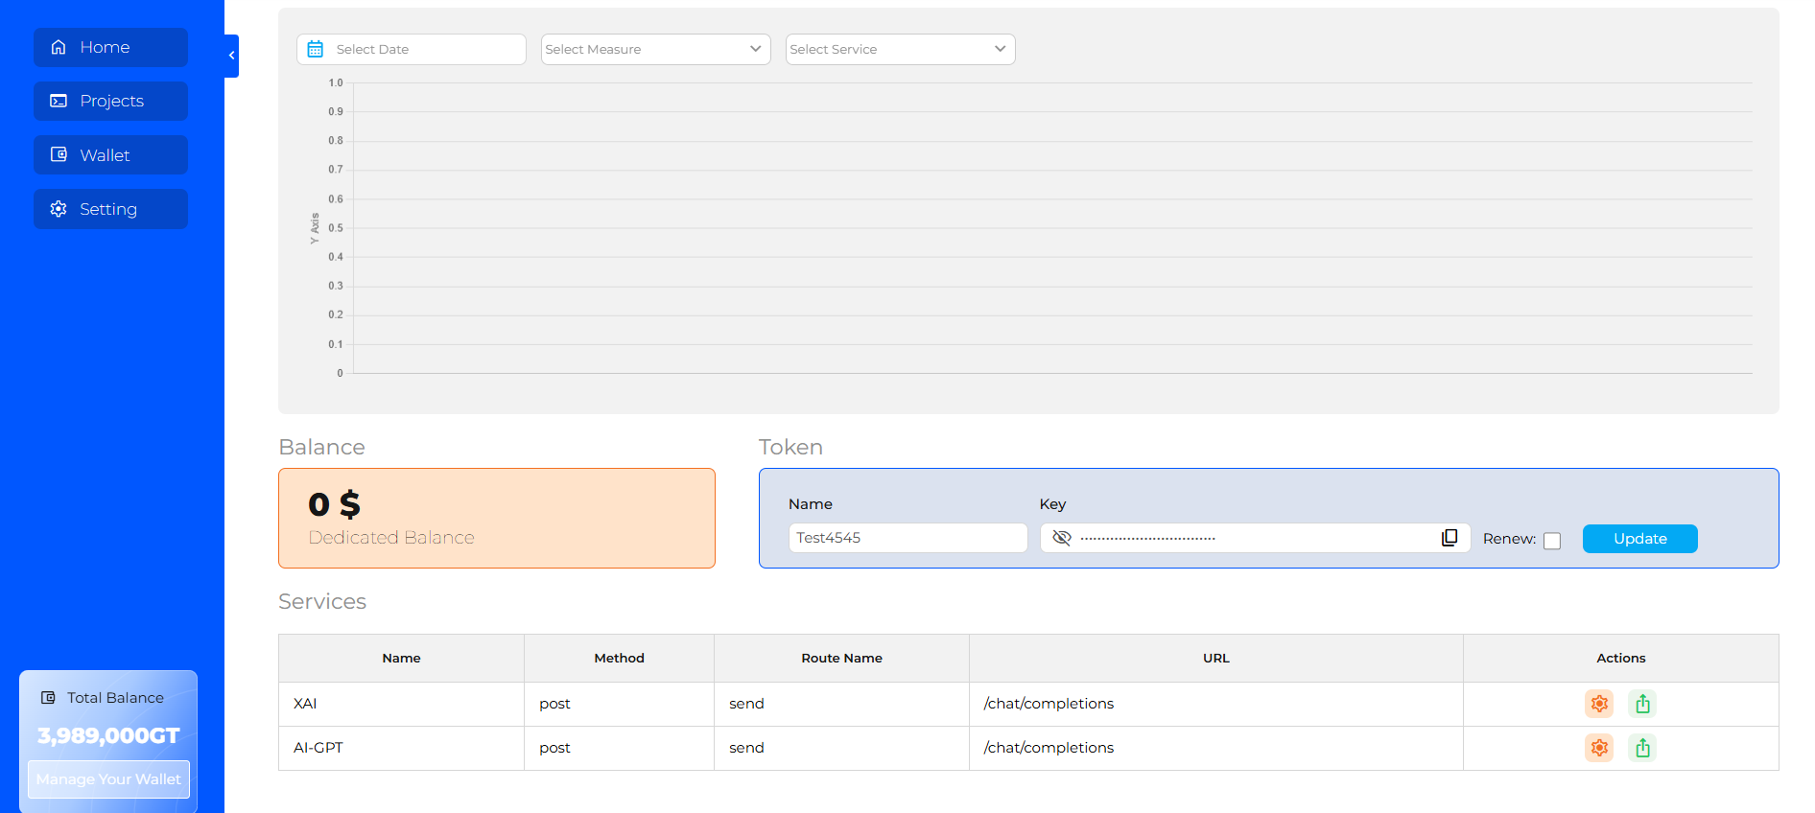The height and width of the screenshot is (813, 1815).
Task: Collapse the sidebar with the arrow handle
Action: (x=231, y=56)
